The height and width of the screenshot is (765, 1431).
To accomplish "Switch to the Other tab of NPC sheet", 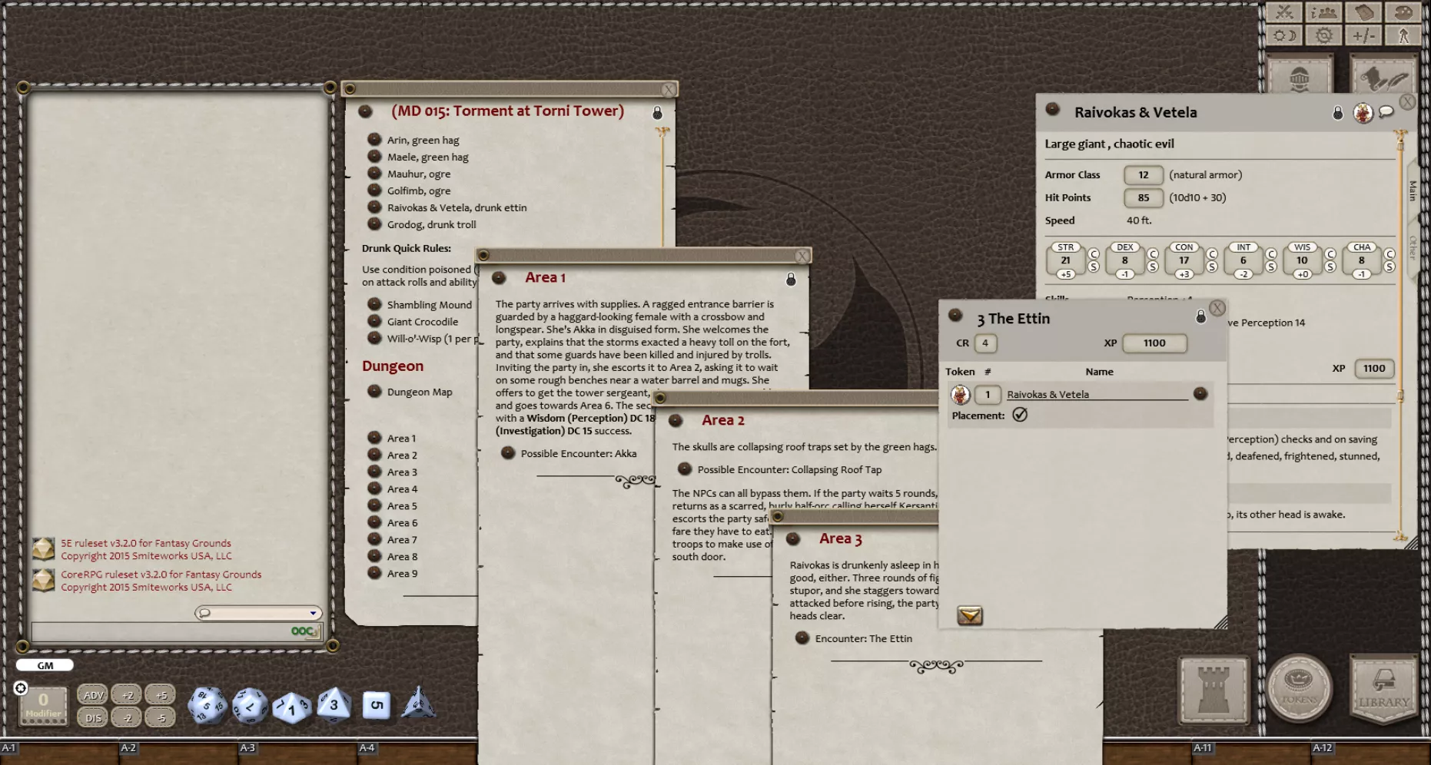I will tap(1413, 247).
